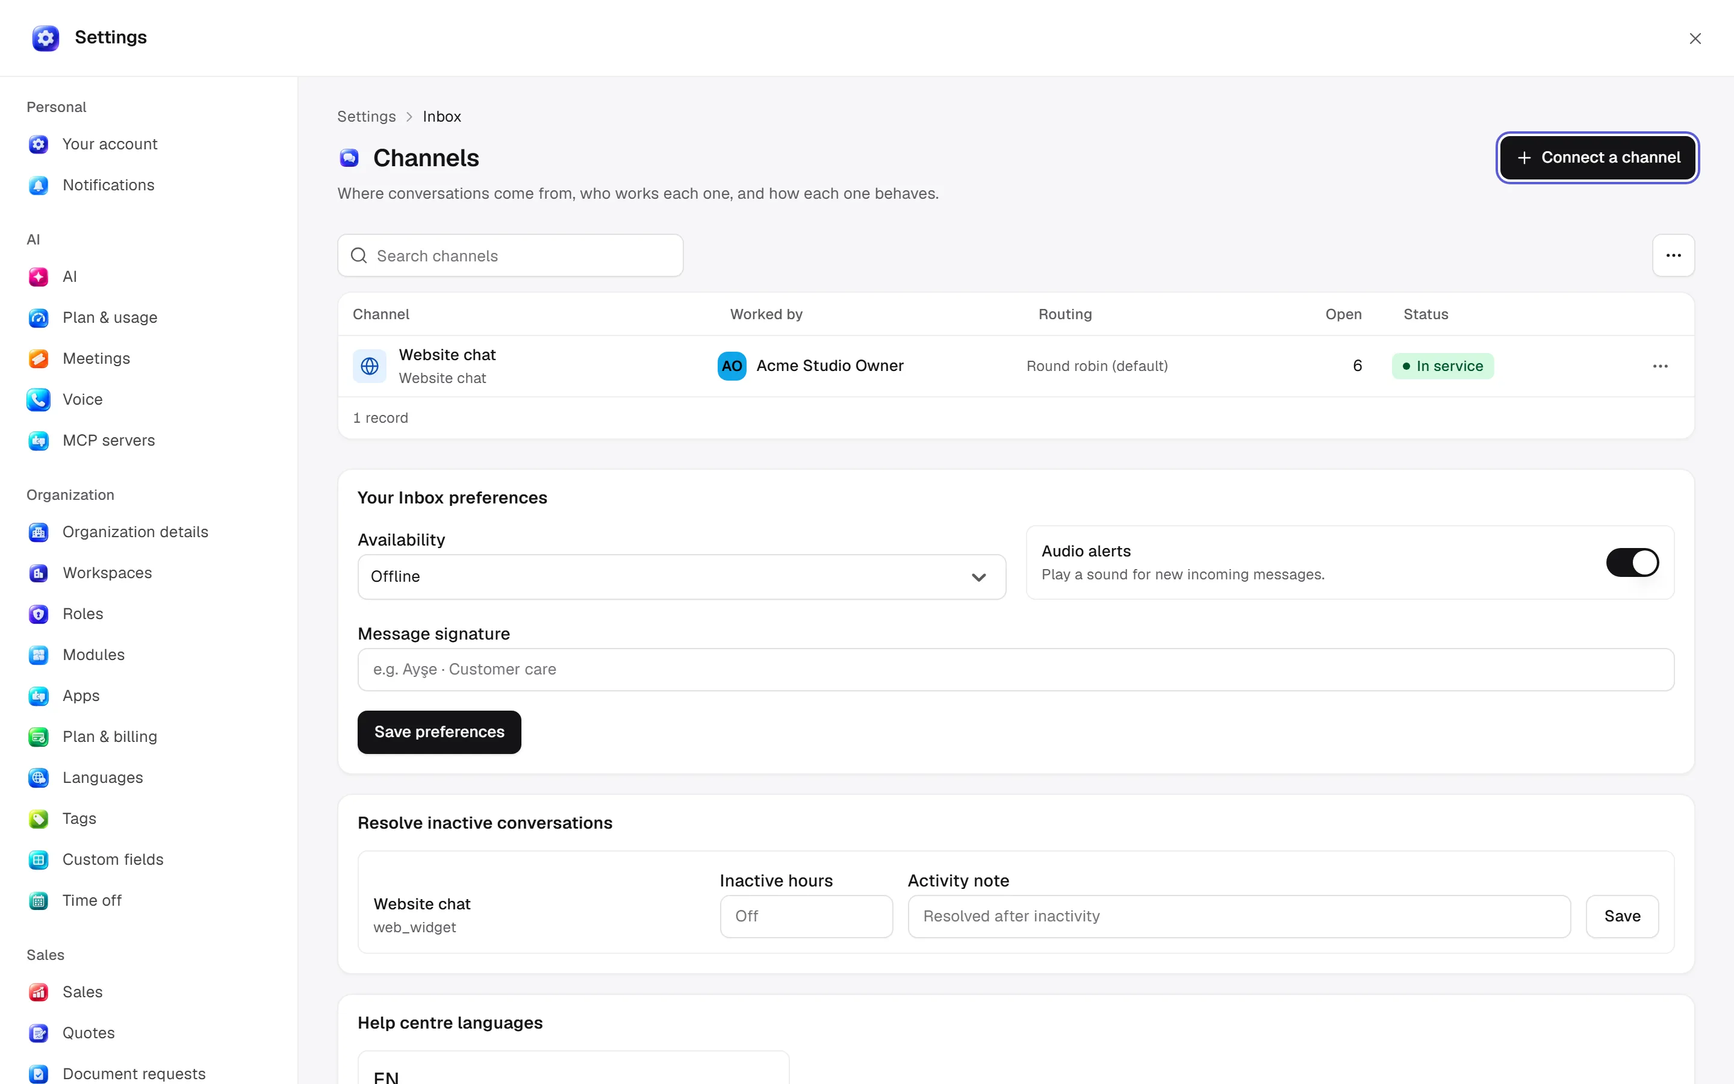Image resolution: width=1734 pixels, height=1084 pixels.
Task: Click the 1 record table footer
Action: point(381,418)
